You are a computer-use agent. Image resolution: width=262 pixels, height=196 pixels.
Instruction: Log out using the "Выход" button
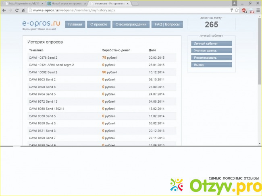point(212,64)
